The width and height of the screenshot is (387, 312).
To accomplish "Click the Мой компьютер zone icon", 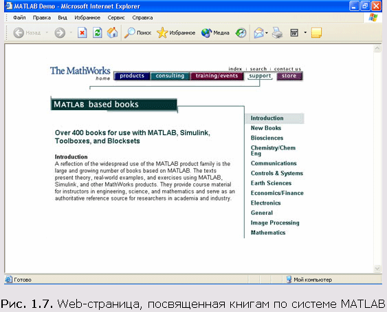I will (289, 280).
